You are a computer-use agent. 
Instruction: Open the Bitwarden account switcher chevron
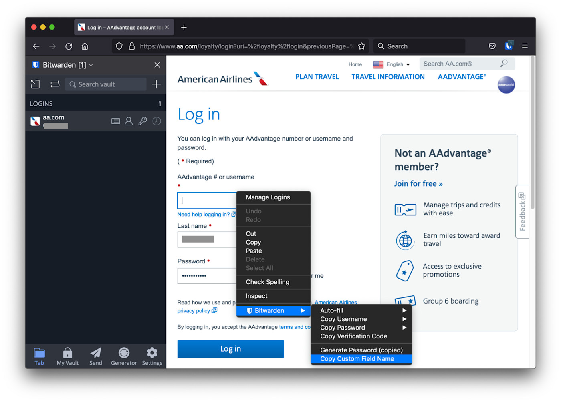(x=91, y=64)
